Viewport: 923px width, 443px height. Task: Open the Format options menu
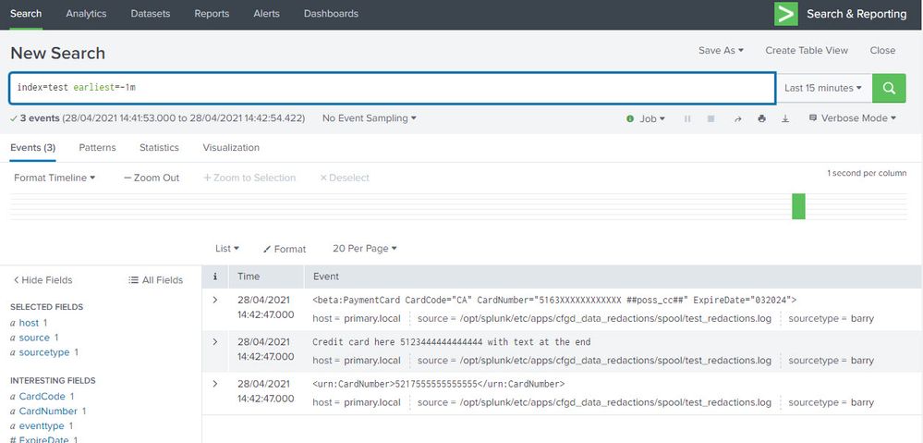coord(285,249)
